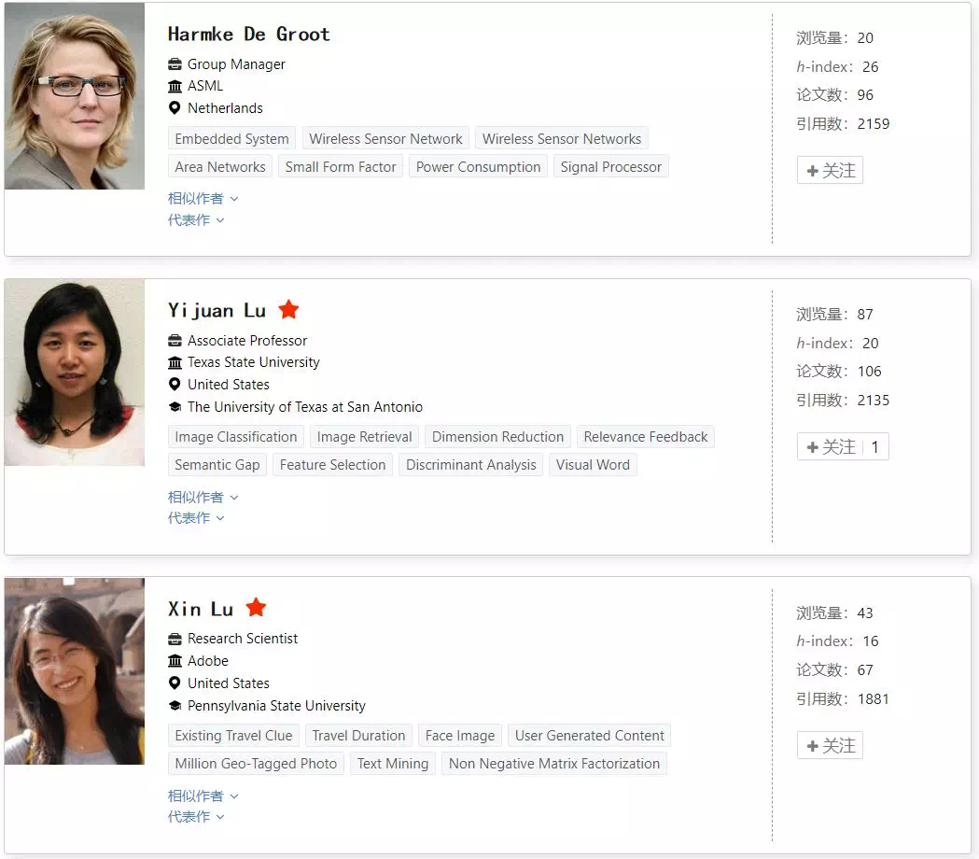Click the institution icon next to ASML
979x859 pixels.
click(175, 86)
